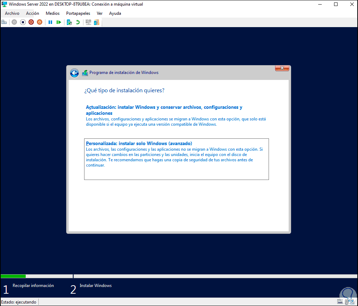
Task: Send Ctrl+Alt+Del using the keyboard toolbar icon
Action: [4, 22]
